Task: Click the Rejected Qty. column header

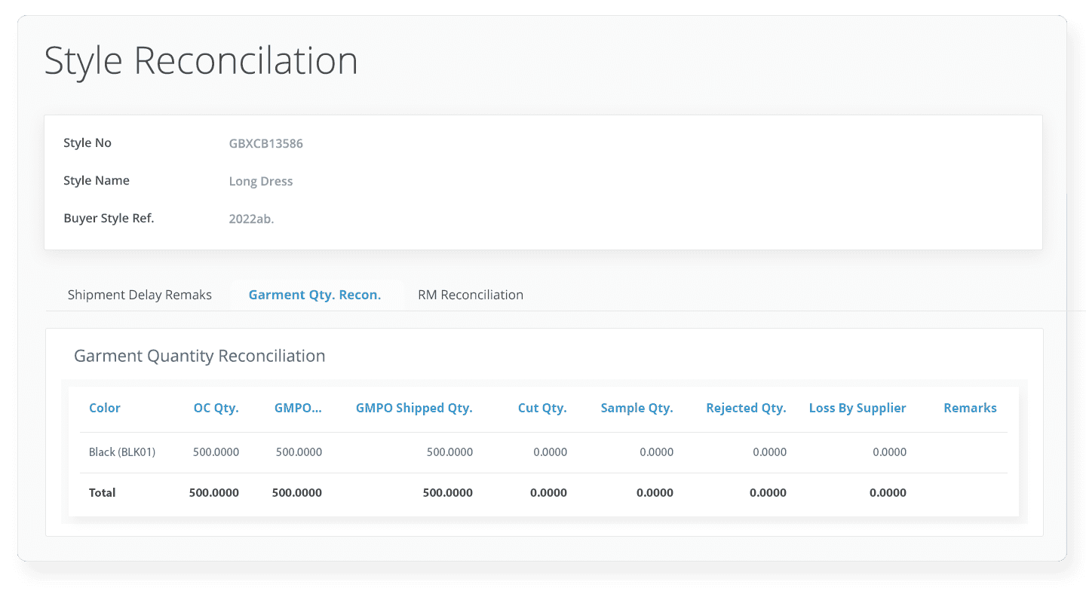Action: pyautogui.click(x=746, y=408)
